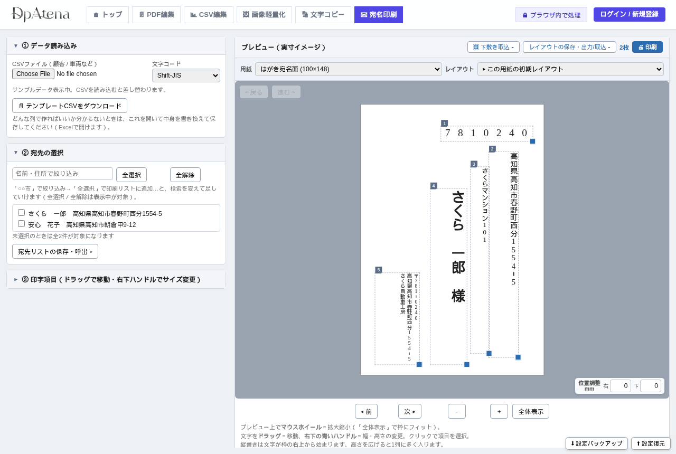The width and height of the screenshot is (676, 454).
Task: Click the 印刷 print button
Action: [x=647, y=47]
